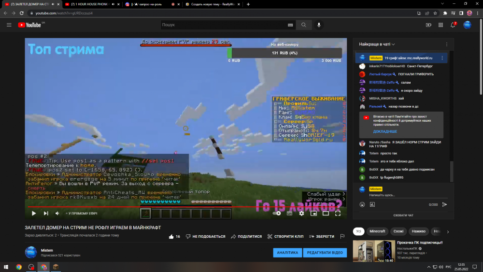
Task: Create a poll with chart icon in chat
Action: (372, 204)
